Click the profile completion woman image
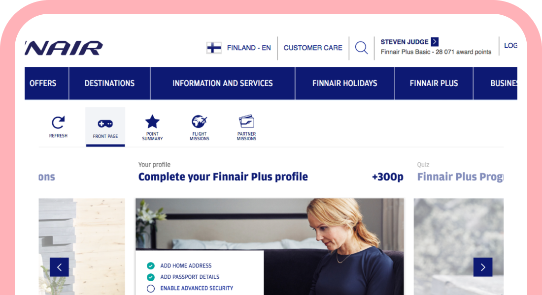This screenshot has width=542, height=295. pyautogui.click(x=270, y=246)
